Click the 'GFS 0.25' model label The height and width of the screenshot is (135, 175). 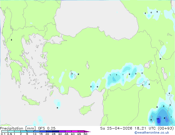coord(47,128)
